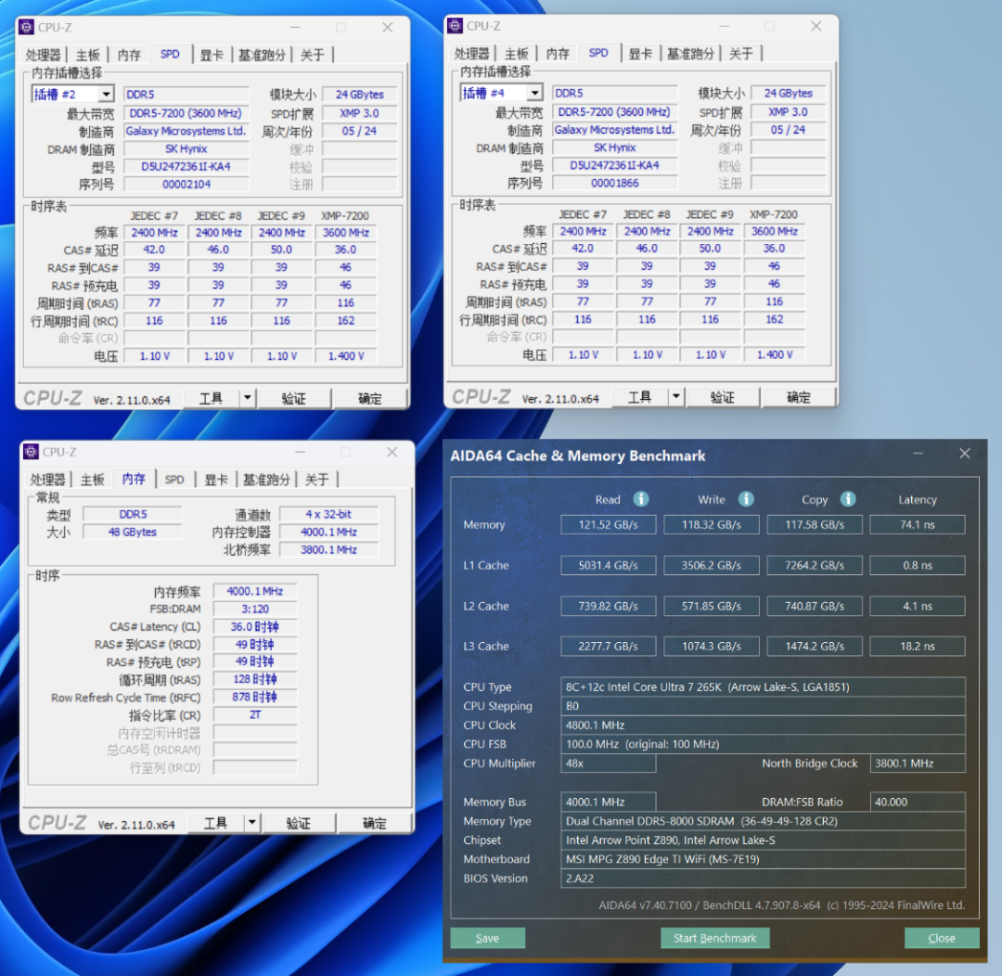Click 验证 button in slot #4 window
The height and width of the screenshot is (976, 1002).
tap(723, 397)
